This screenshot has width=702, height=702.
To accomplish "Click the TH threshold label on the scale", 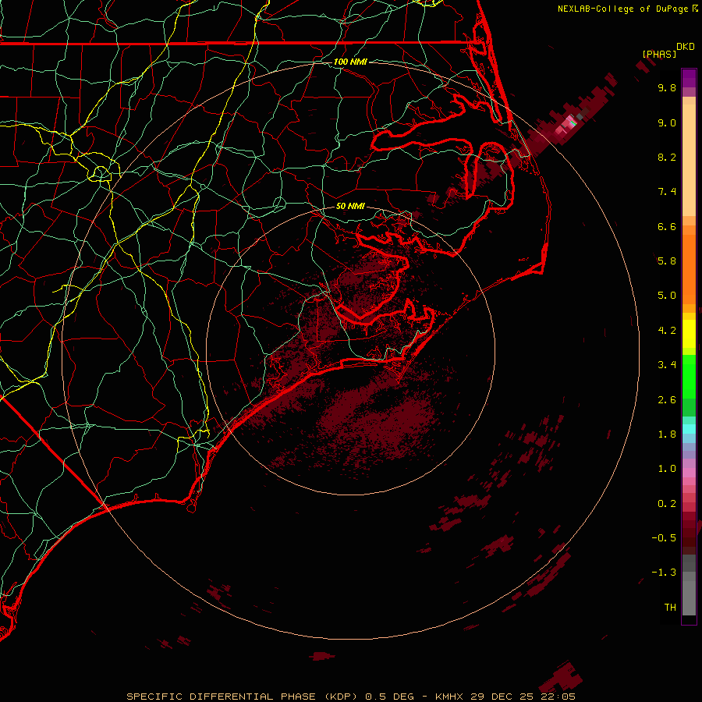I will click(670, 608).
